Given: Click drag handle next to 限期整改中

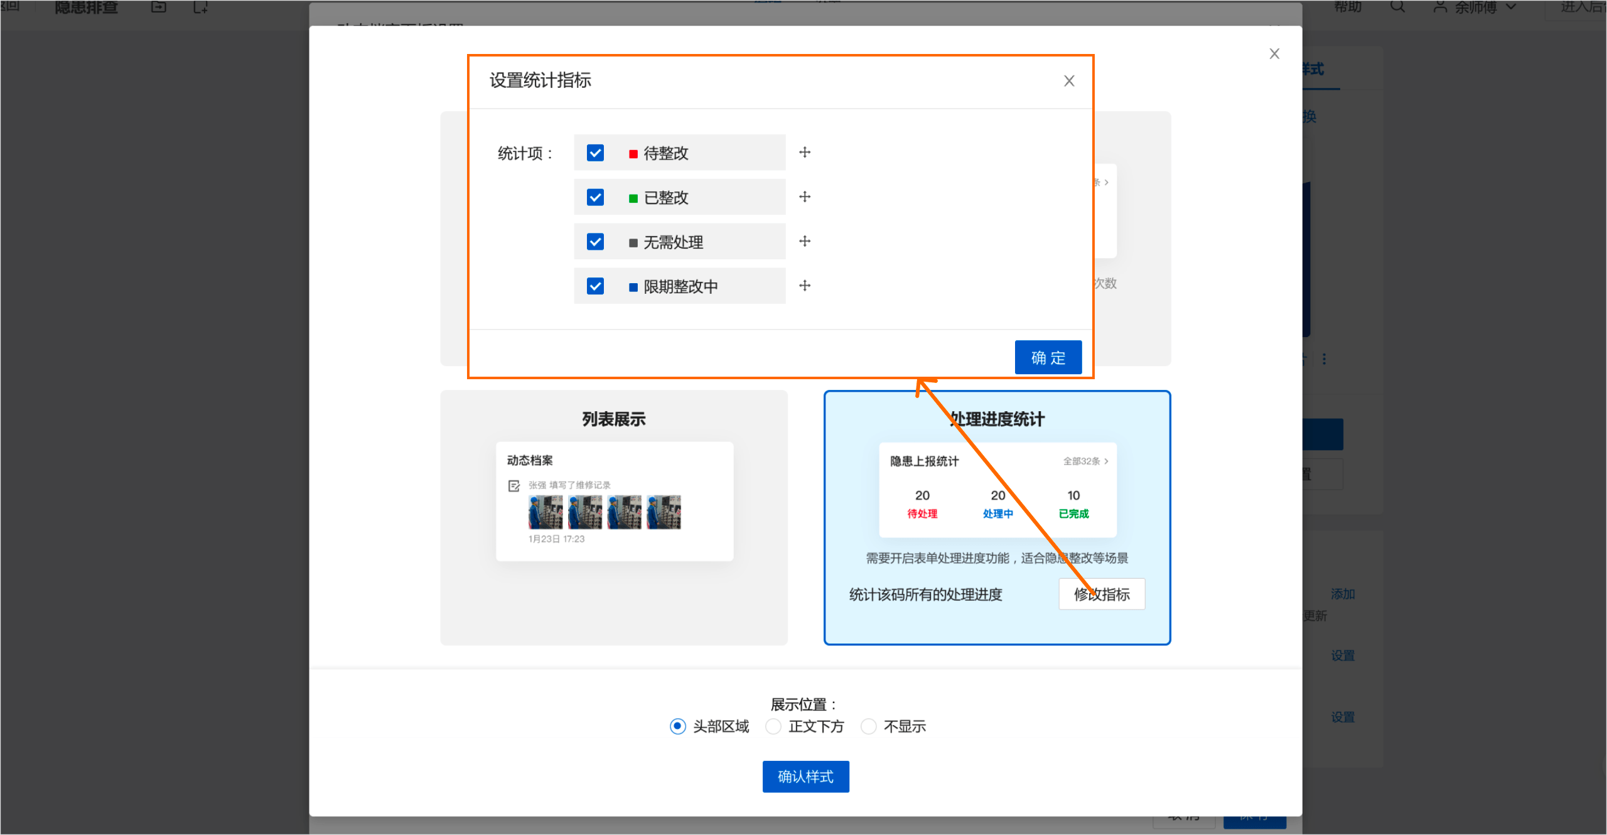Looking at the screenshot, I should click(805, 286).
